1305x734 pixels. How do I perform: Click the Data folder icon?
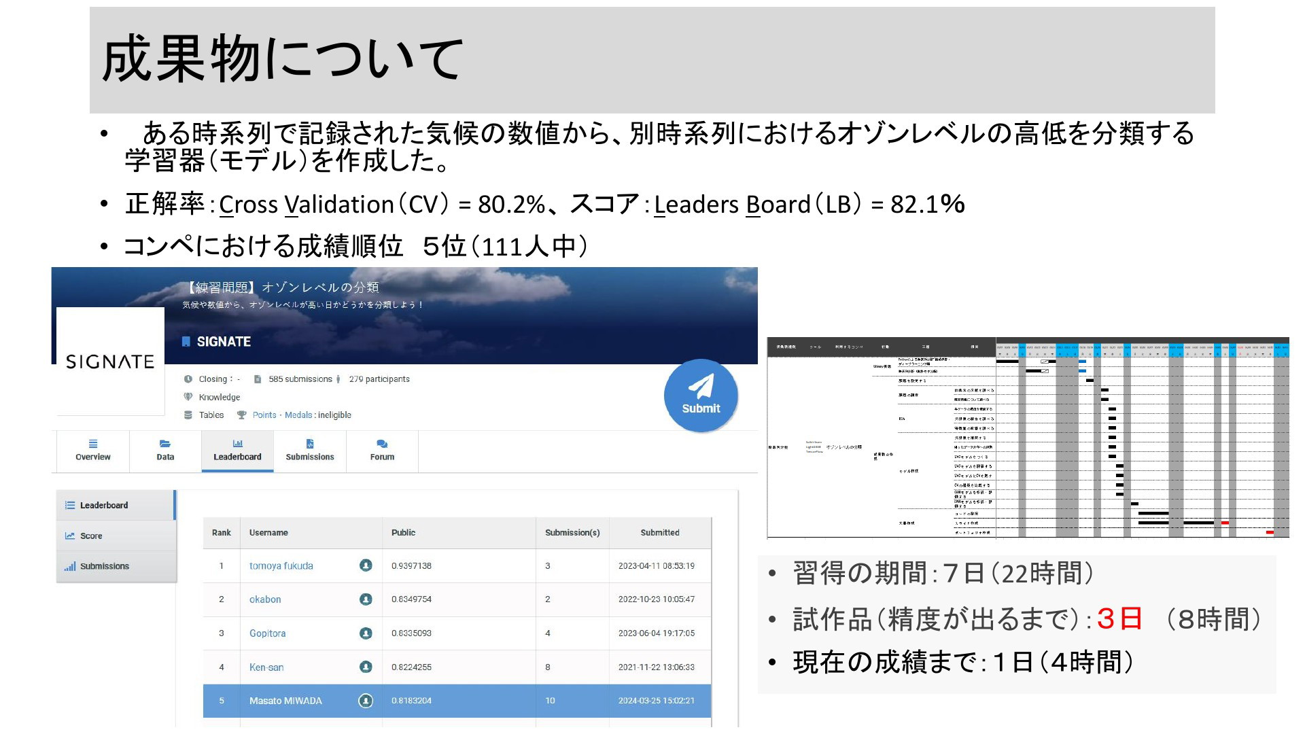tap(165, 444)
